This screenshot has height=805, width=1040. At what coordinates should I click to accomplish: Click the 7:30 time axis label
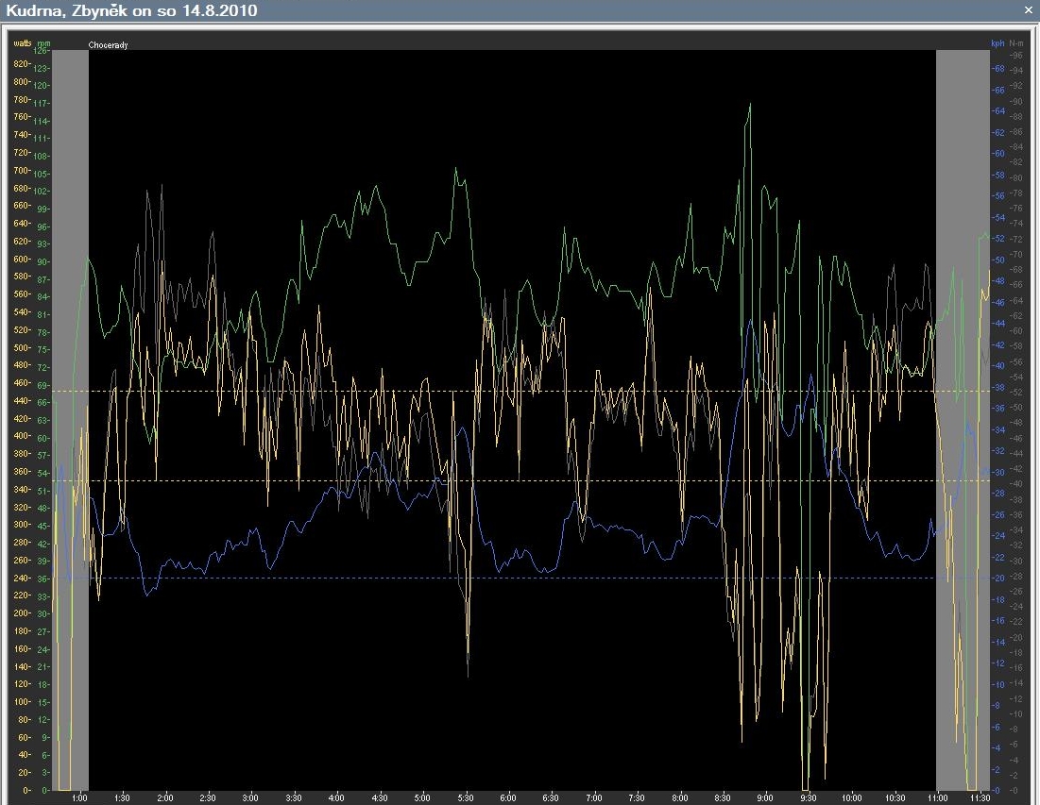636,797
